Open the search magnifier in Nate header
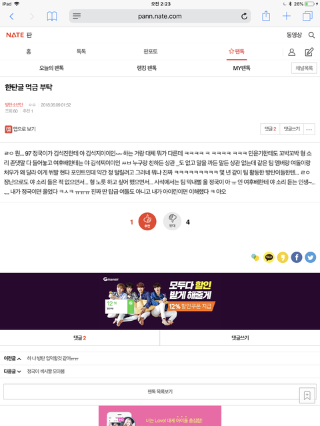This screenshot has height=426, width=320. pos(311,35)
